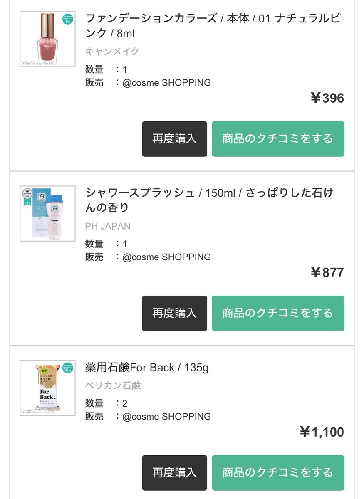The height and width of the screenshot is (499, 364).
Task: Click 商品のクチコミをする for ファンデーションカラーズ
Action: [x=278, y=139]
